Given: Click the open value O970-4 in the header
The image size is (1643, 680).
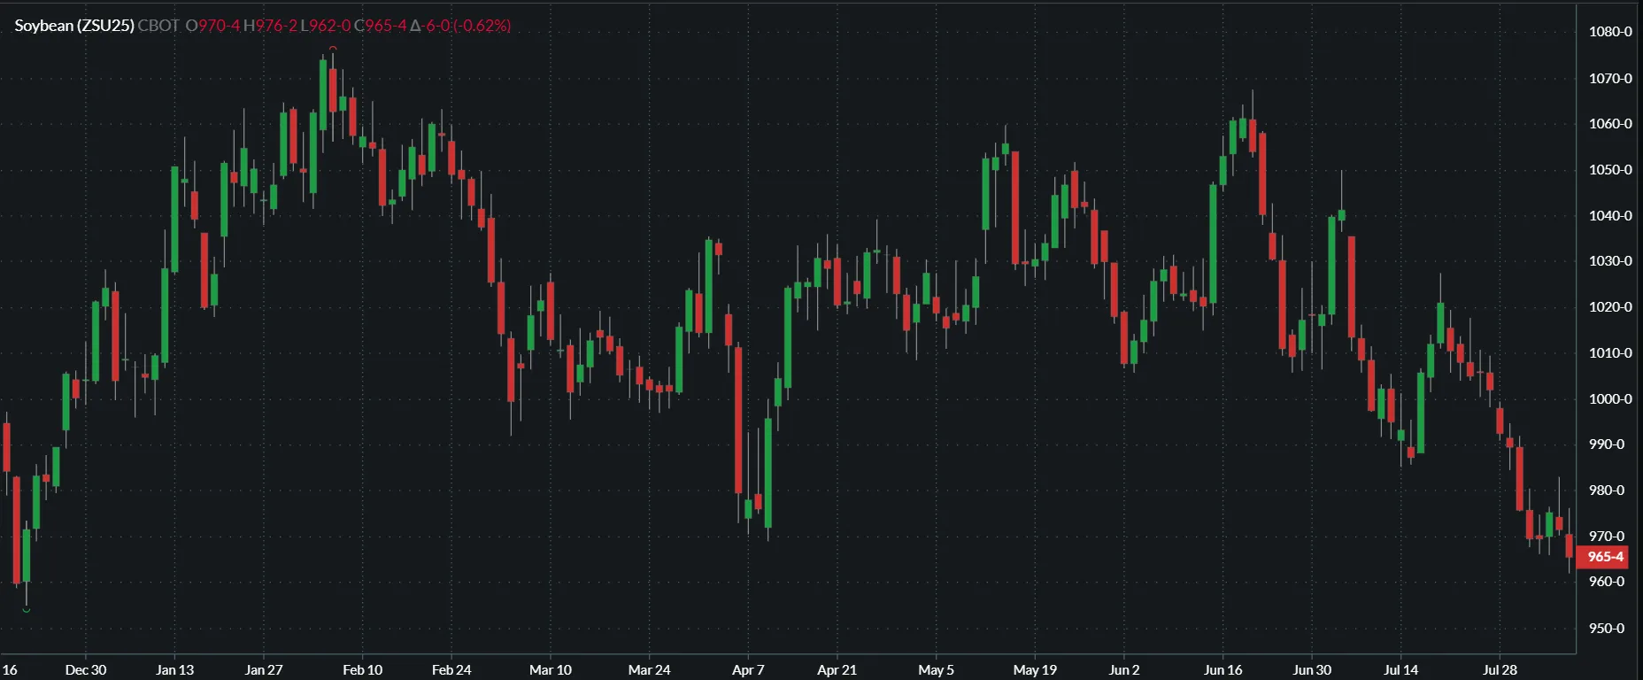Looking at the screenshot, I should click(x=212, y=26).
